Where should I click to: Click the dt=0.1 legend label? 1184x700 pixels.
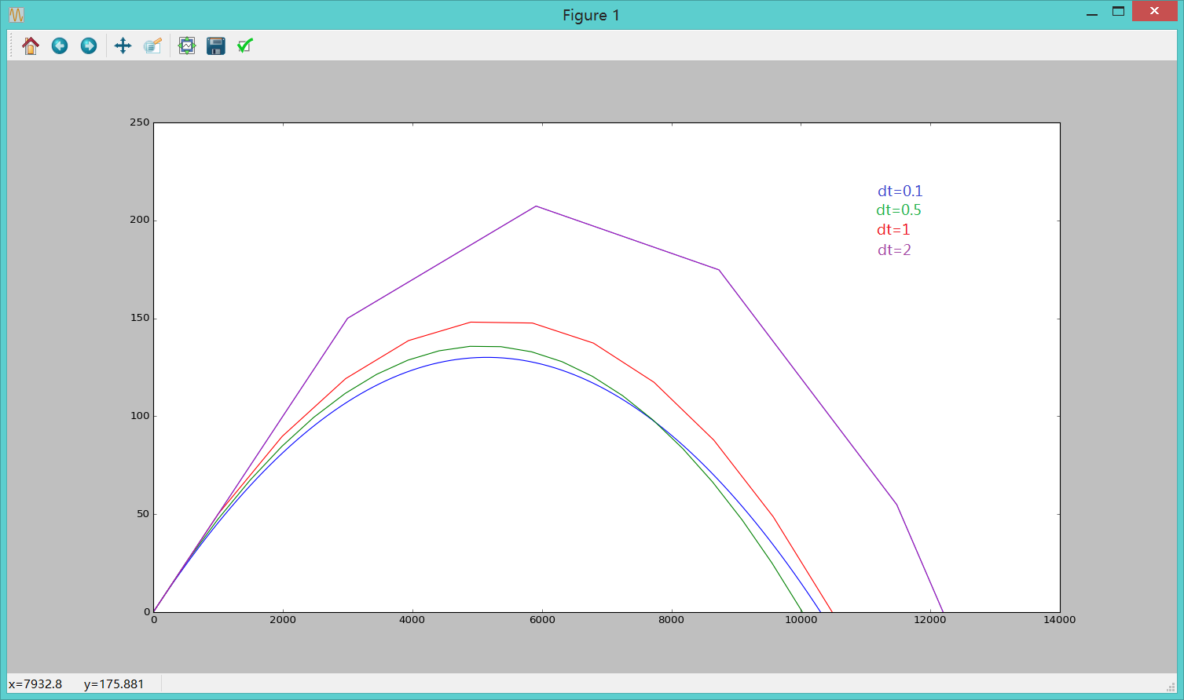pyautogui.click(x=900, y=191)
